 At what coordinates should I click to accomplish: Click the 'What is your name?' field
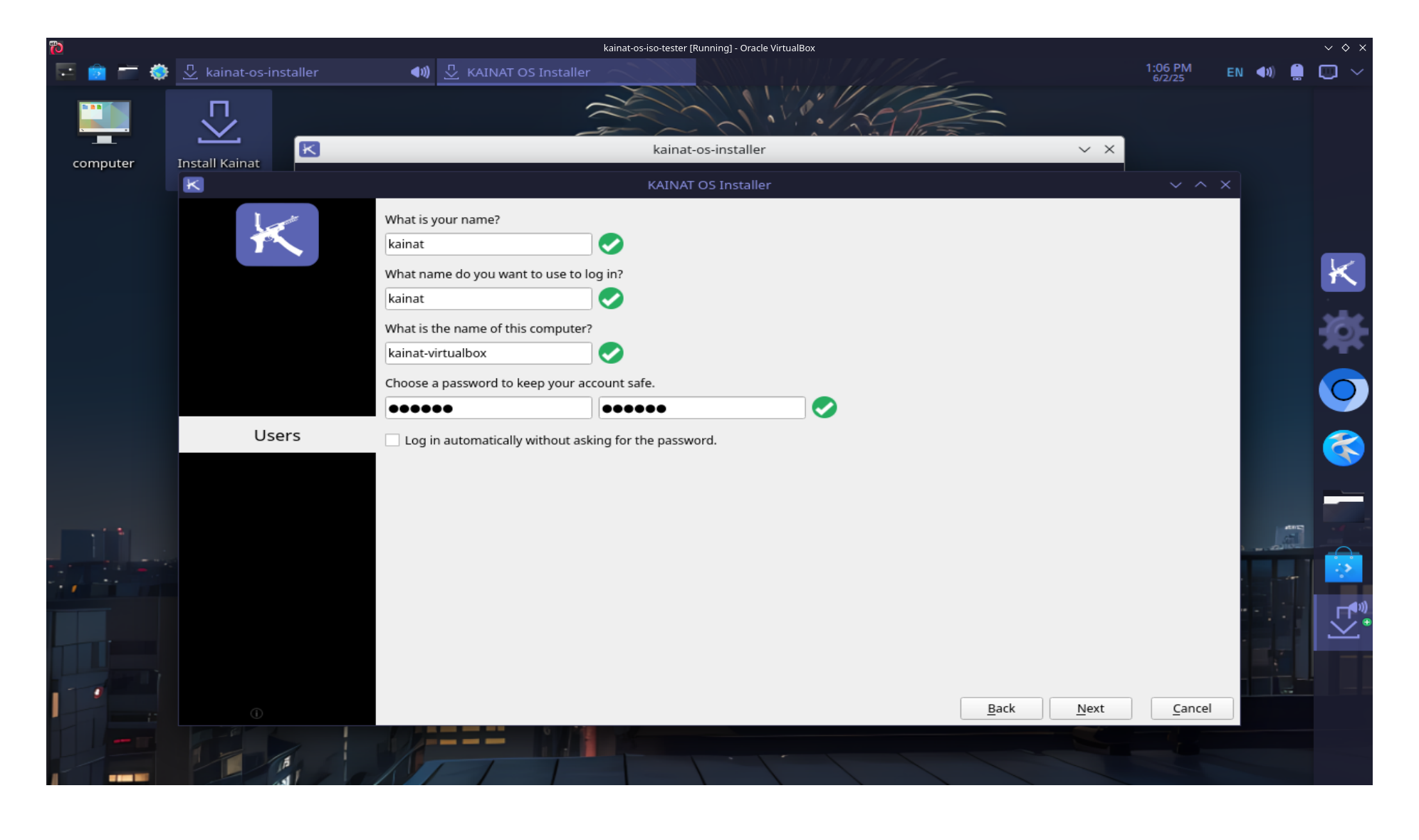488,244
